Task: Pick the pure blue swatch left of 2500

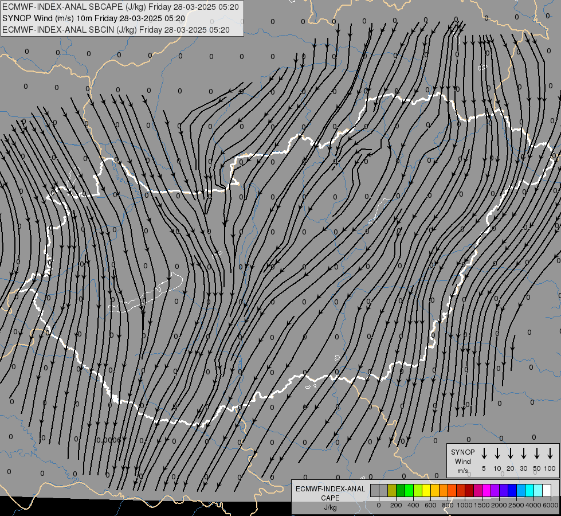Action: [x=513, y=491]
